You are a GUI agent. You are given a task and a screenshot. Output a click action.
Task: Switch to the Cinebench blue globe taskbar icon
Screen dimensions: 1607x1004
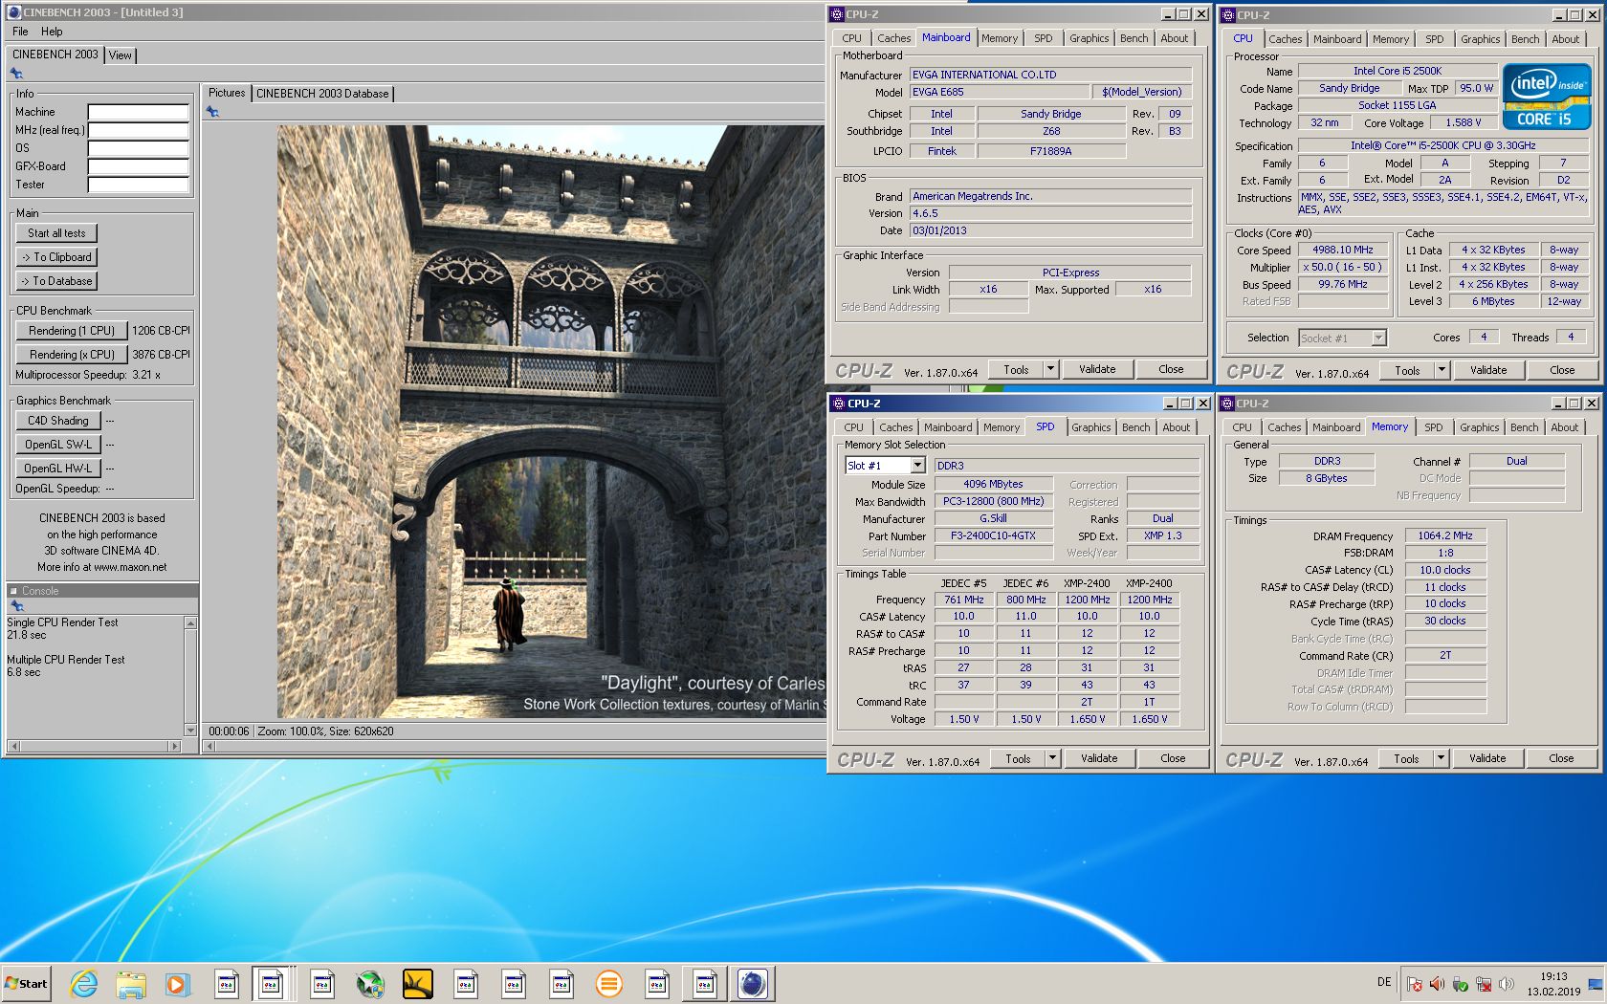tap(753, 983)
